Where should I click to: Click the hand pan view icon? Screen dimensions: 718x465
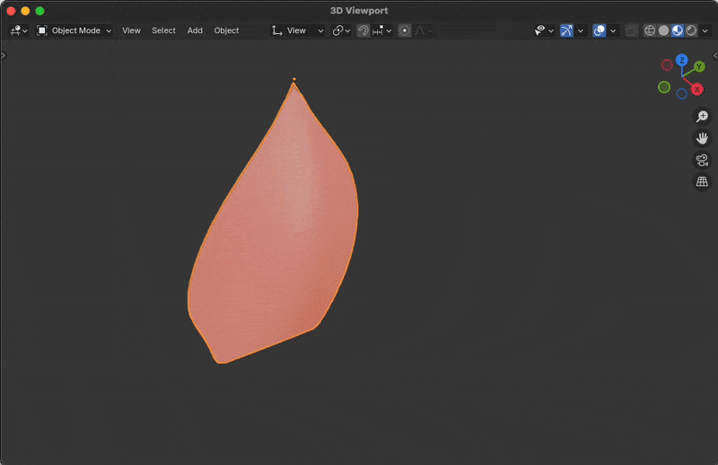(x=702, y=138)
